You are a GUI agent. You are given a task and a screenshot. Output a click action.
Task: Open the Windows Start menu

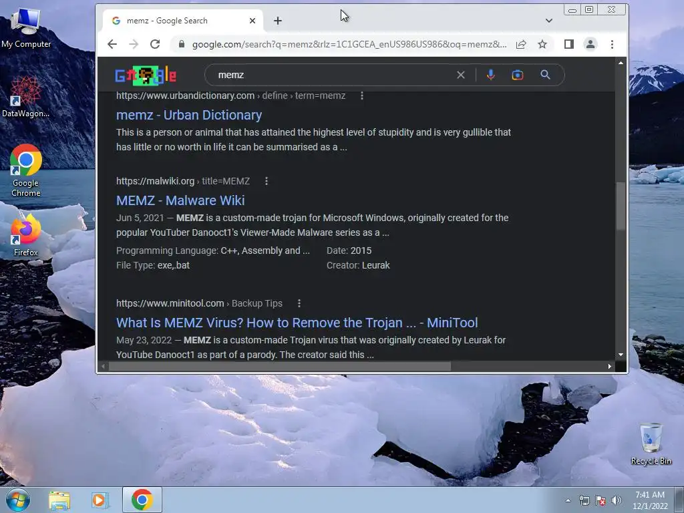coord(18,500)
